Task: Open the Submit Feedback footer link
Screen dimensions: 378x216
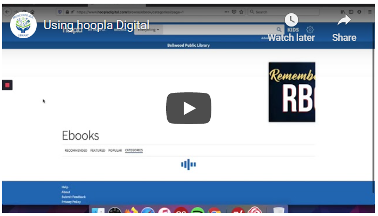Action: point(73,197)
